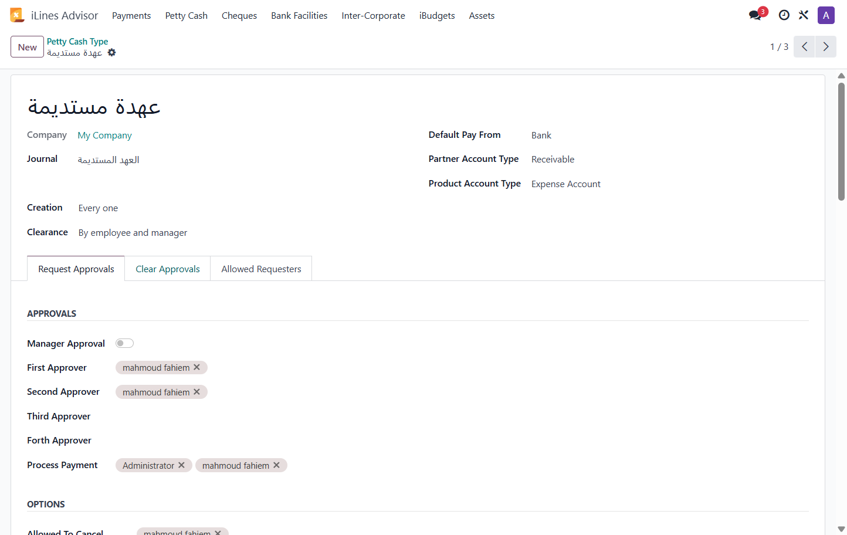Go back to Petty Cash Type breadcrumb
The width and height of the screenshot is (847, 535).
(77, 42)
